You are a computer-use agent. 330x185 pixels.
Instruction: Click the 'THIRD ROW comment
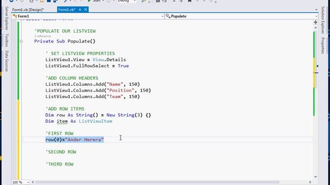(59, 164)
